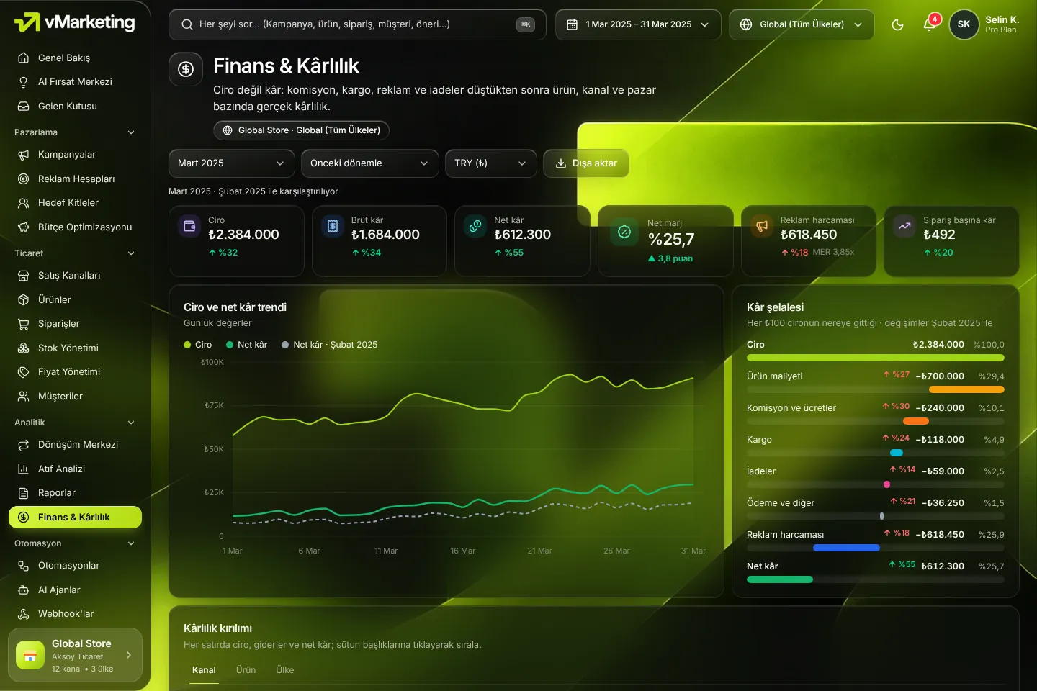
Task: Open Kampanyalar megaphone icon
Action: [x=24, y=155]
